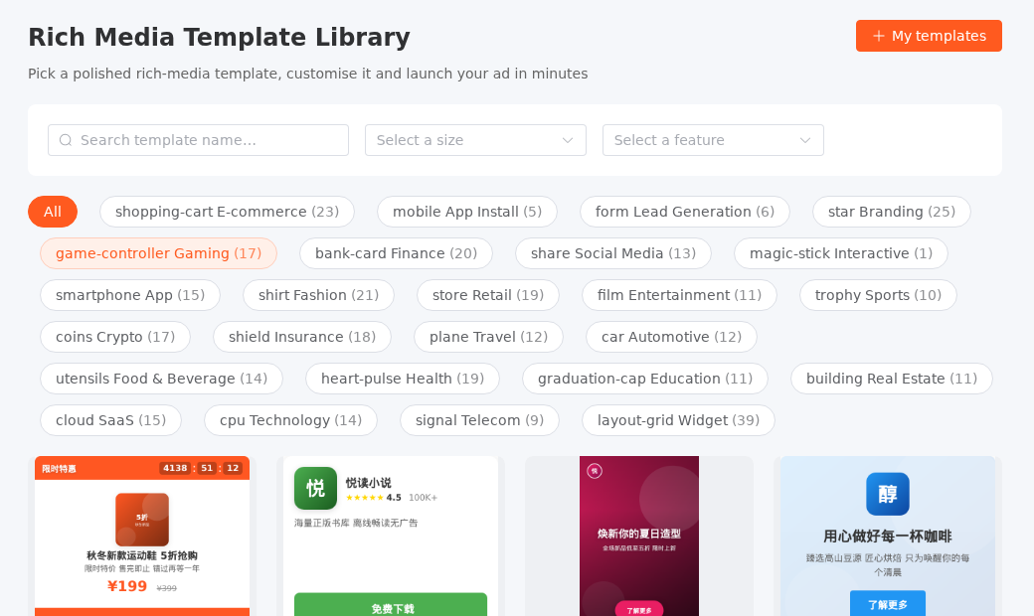The width and height of the screenshot is (1034, 616).
Task: Expand the Select a feature dropdown
Action: pos(713,140)
